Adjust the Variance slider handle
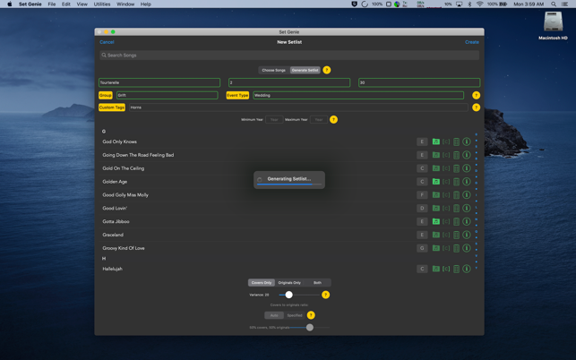This screenshot has width=576, height=360. click(288, 295)
